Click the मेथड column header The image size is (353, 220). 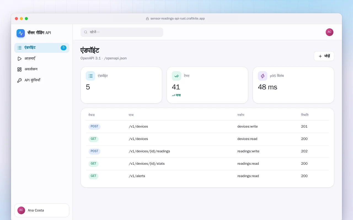point(92,115)
